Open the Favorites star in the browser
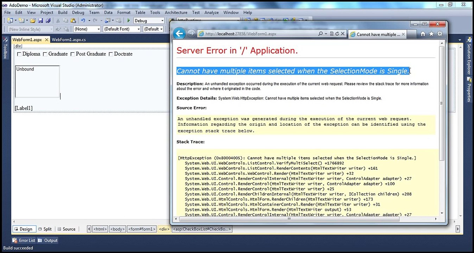The width and height of the screenshot is (474, 253). pyautogui.click(x=431, y=34)
